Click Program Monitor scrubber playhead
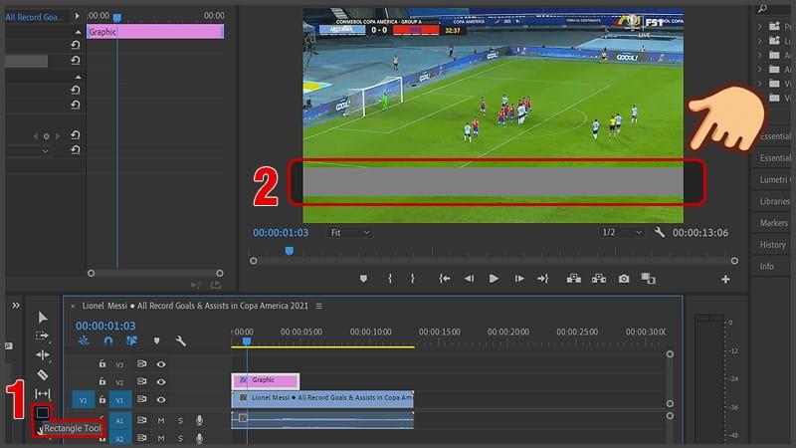This screenshot has height=448, width=796. pyautogui.click(x=290, y=251)
